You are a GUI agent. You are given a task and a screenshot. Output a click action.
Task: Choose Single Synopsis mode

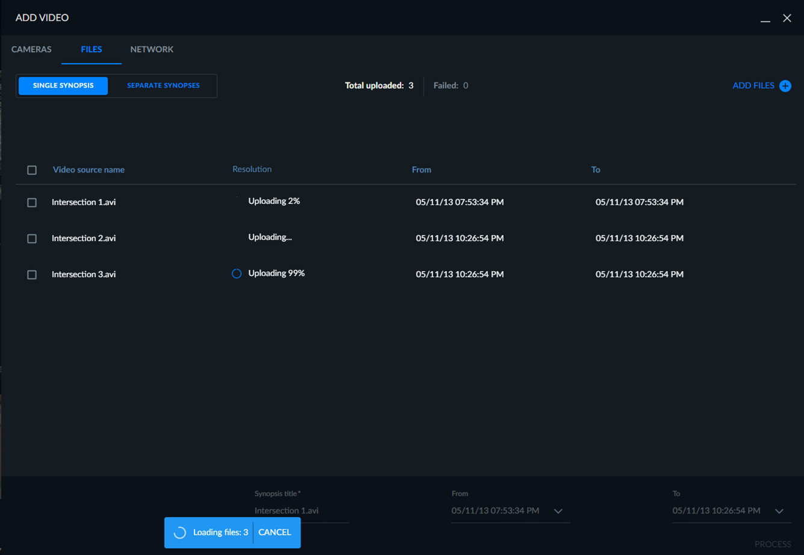point(63,85)
